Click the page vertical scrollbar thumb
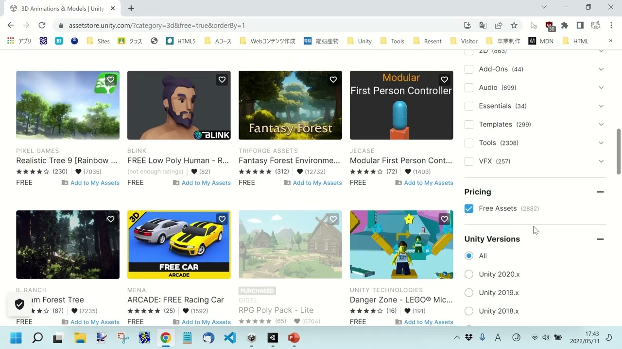The height and width of the screenshot is (349, 622). pos(619,152)
